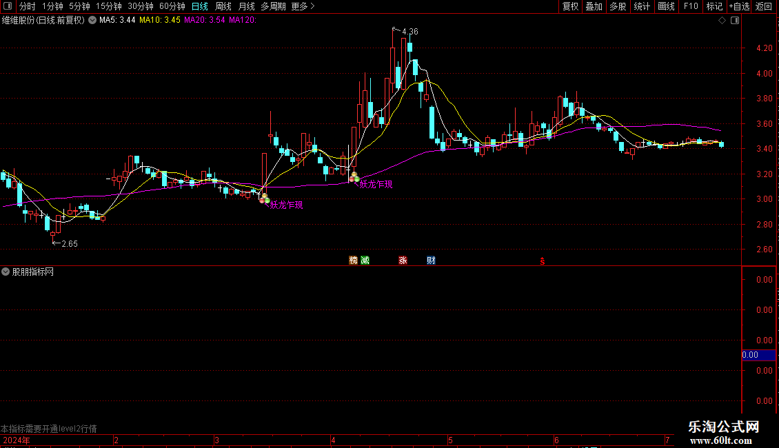The width and height of the screenshot is (779, 448).
Task: Click the 股朋指标网 indicator name
Action: coord(33,272)
